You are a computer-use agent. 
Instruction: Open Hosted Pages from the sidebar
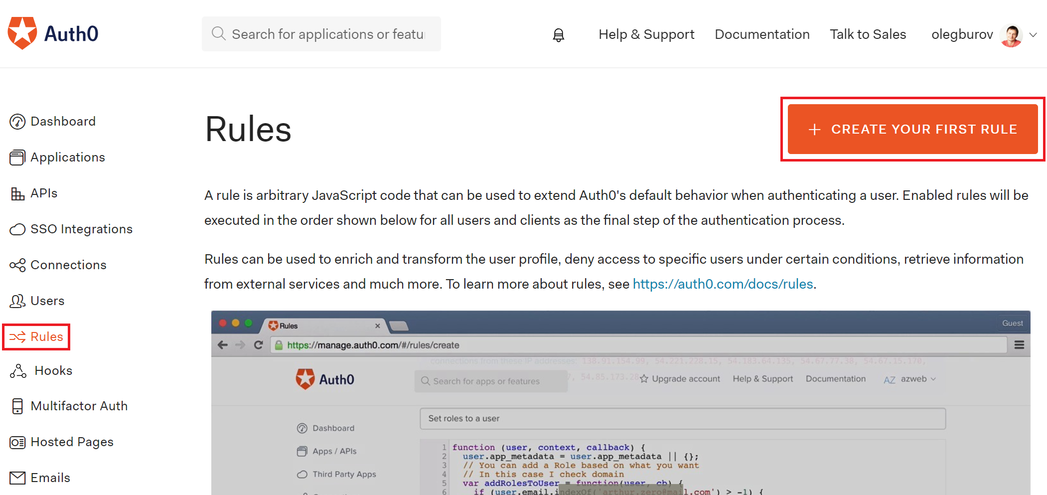coord(72,442)
